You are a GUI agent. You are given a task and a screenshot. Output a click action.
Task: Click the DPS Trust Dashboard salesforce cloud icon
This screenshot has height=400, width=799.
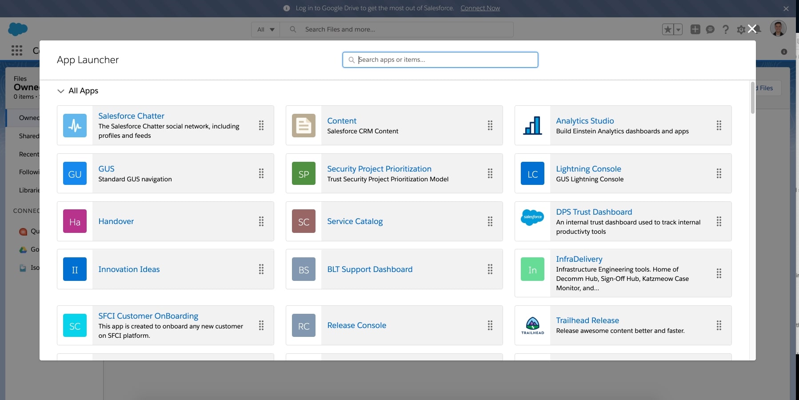point(532,217)
